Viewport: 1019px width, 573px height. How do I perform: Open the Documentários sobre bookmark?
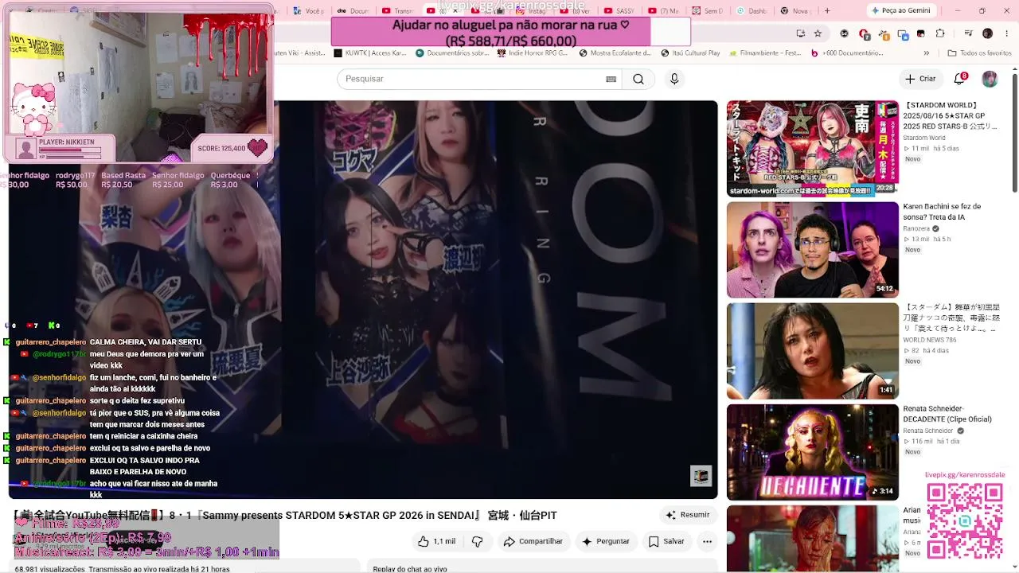pyautogui.click(x=451, y=53)
